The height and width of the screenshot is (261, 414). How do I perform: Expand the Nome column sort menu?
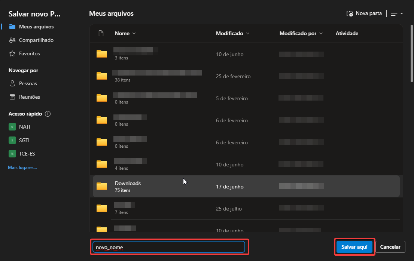(x=134, y=33)
